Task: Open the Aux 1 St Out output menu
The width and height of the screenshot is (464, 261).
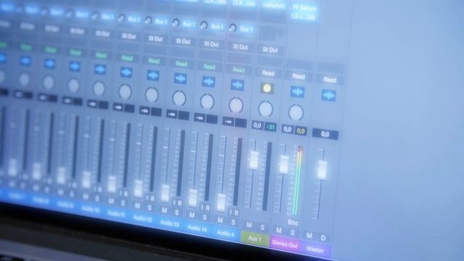Action: pyautogui.click(x=270, y=50)
